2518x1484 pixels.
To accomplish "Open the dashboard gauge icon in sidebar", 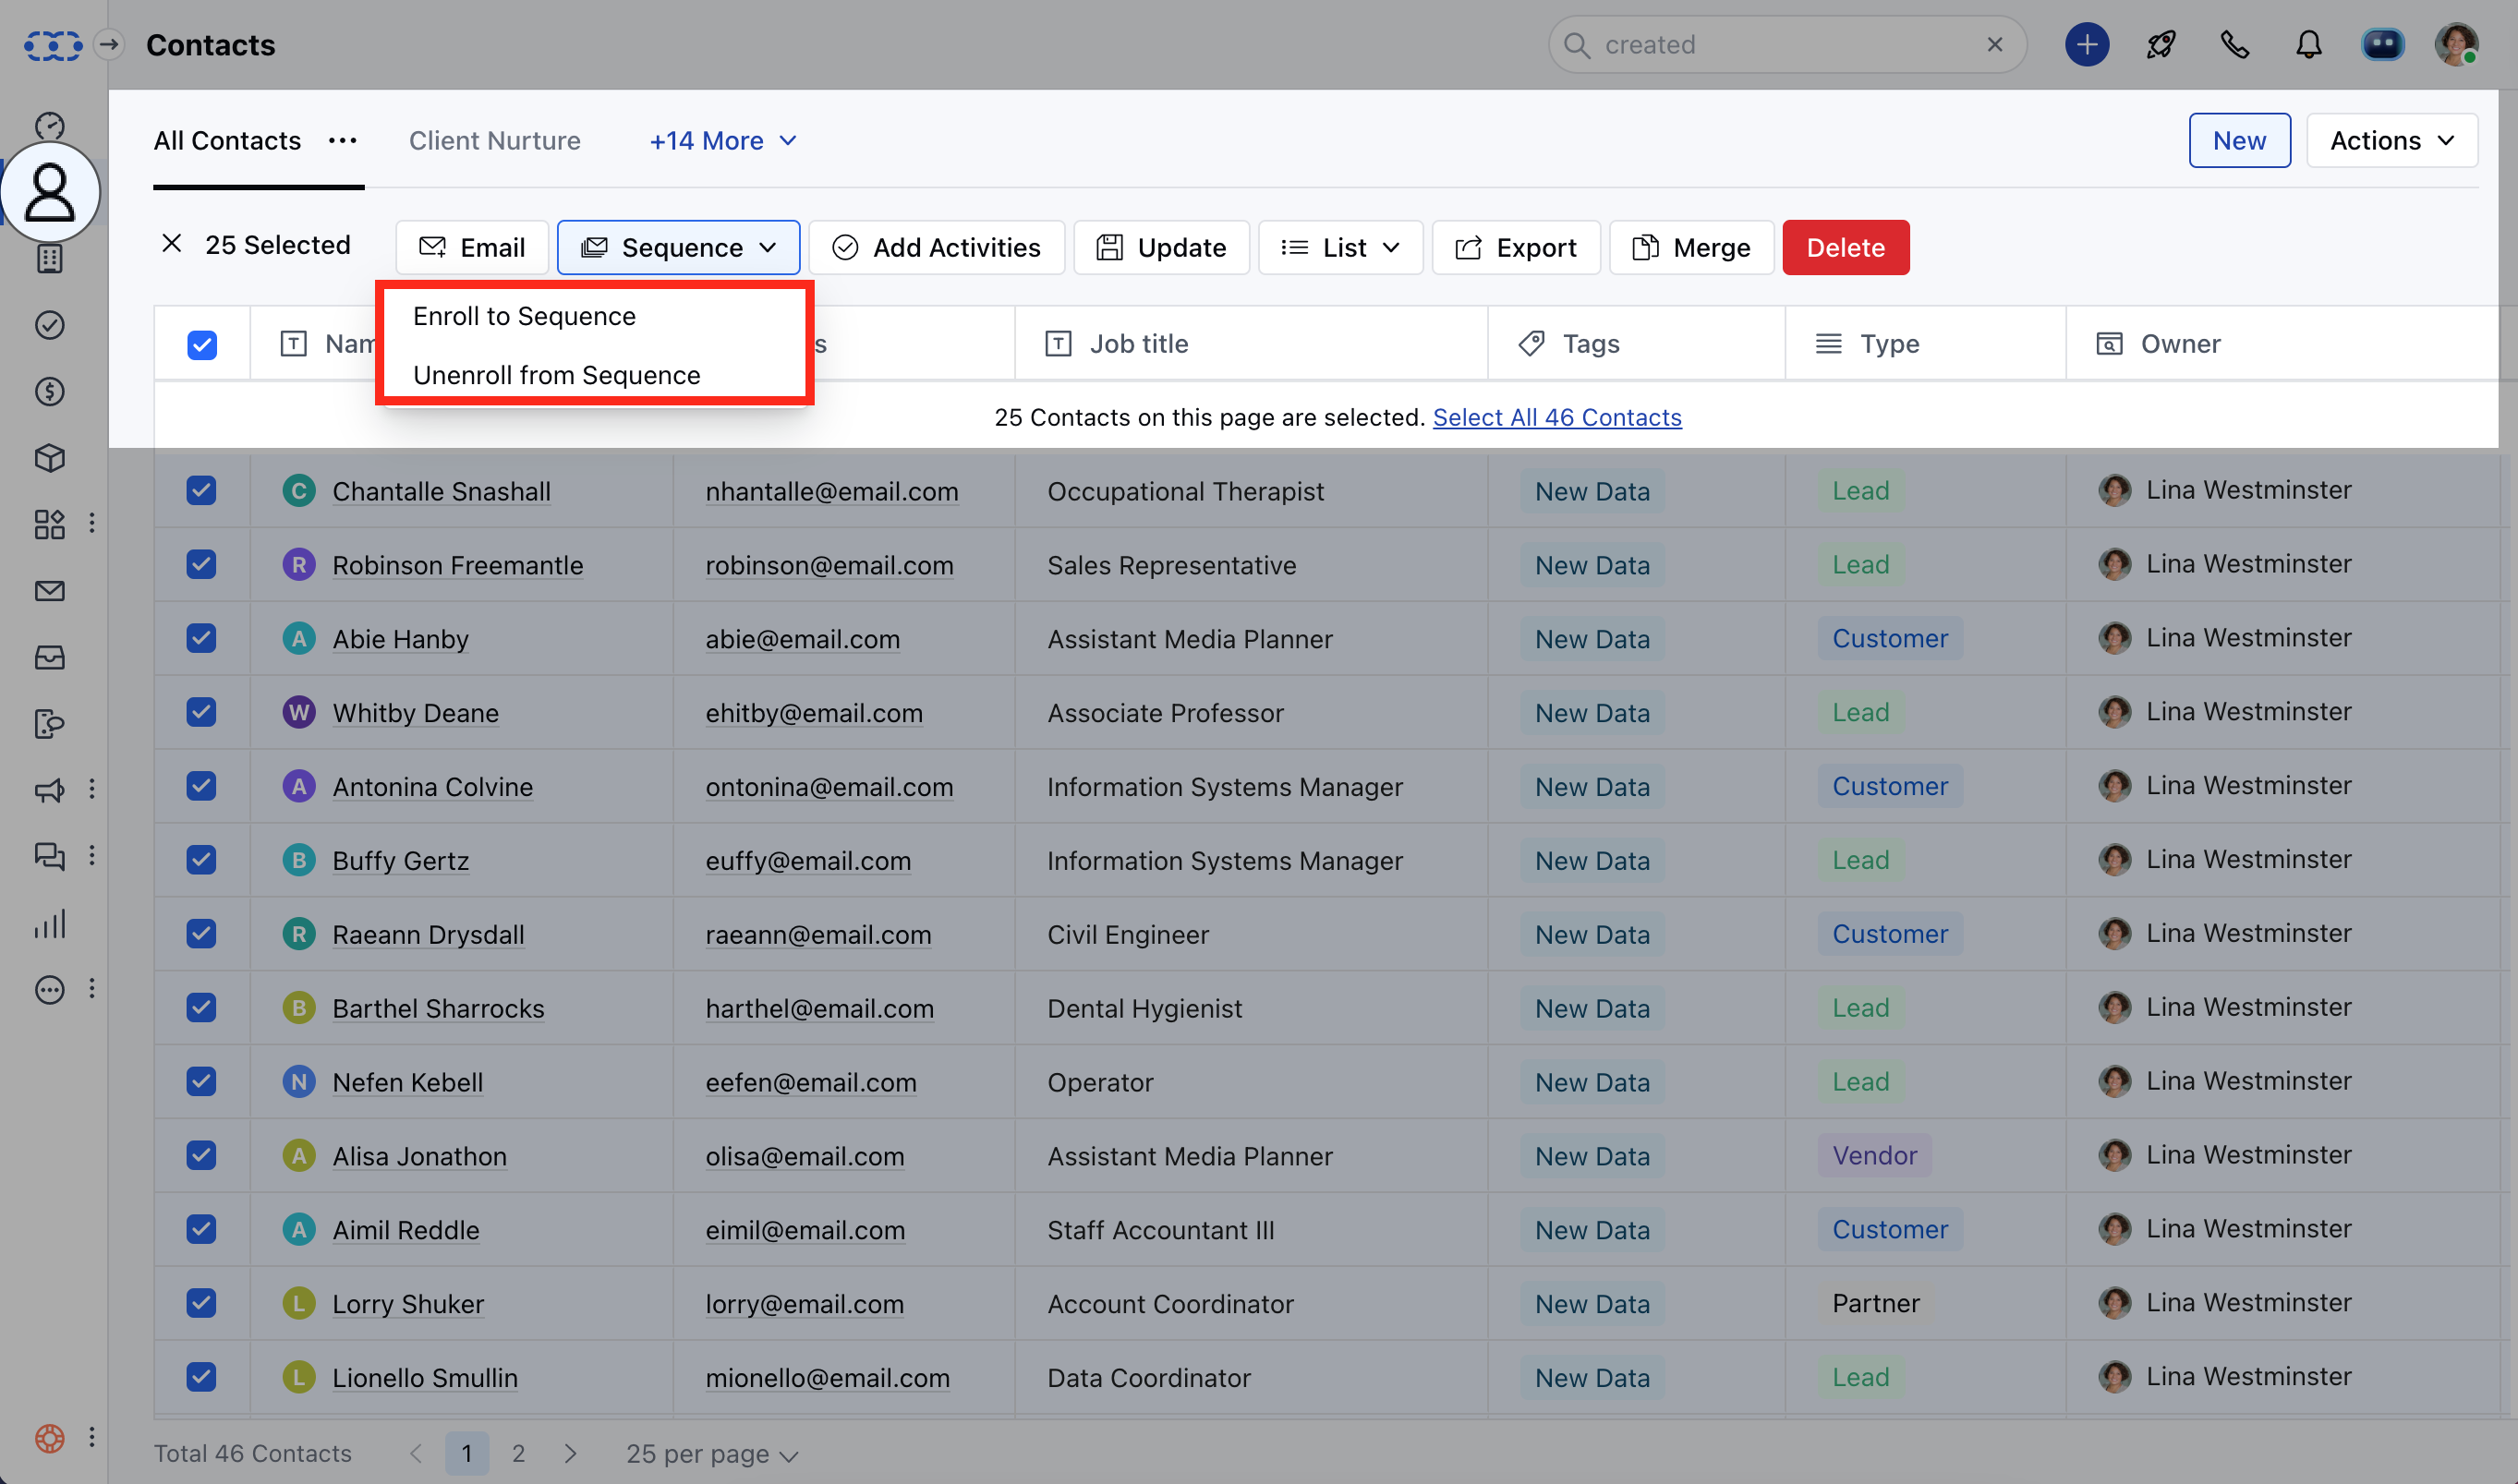I will point(49,126).
